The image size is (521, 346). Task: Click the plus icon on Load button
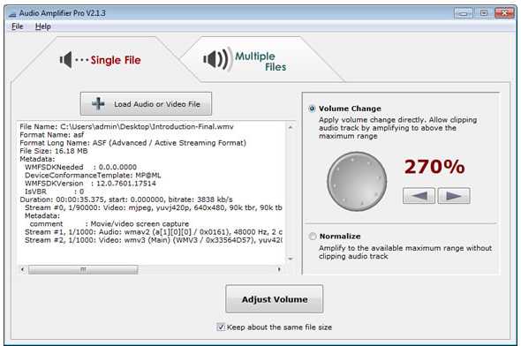point(98,104)
